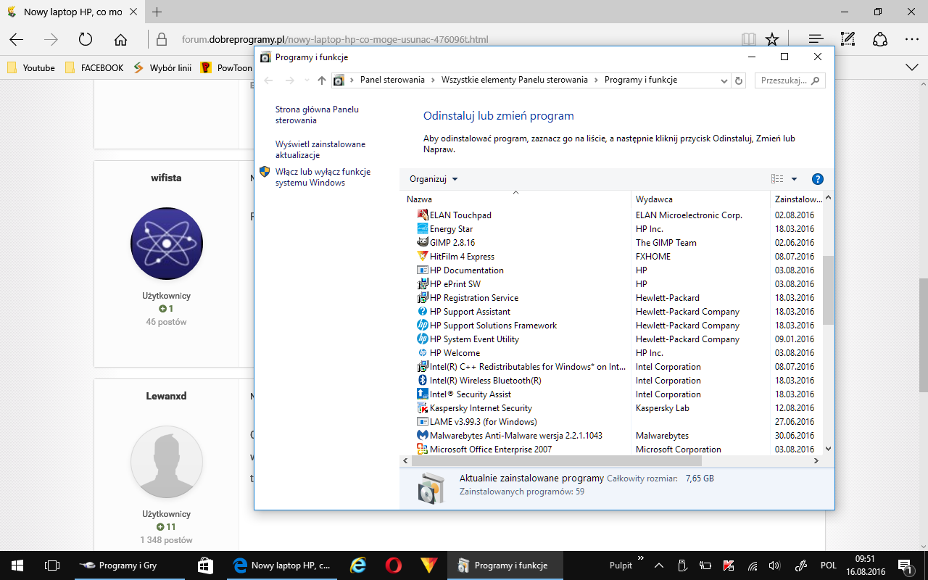Open Edge More actions ellipsis
The height and width of the screenshot is (580, 928).
pyautogui.click(x=912, y=39)
